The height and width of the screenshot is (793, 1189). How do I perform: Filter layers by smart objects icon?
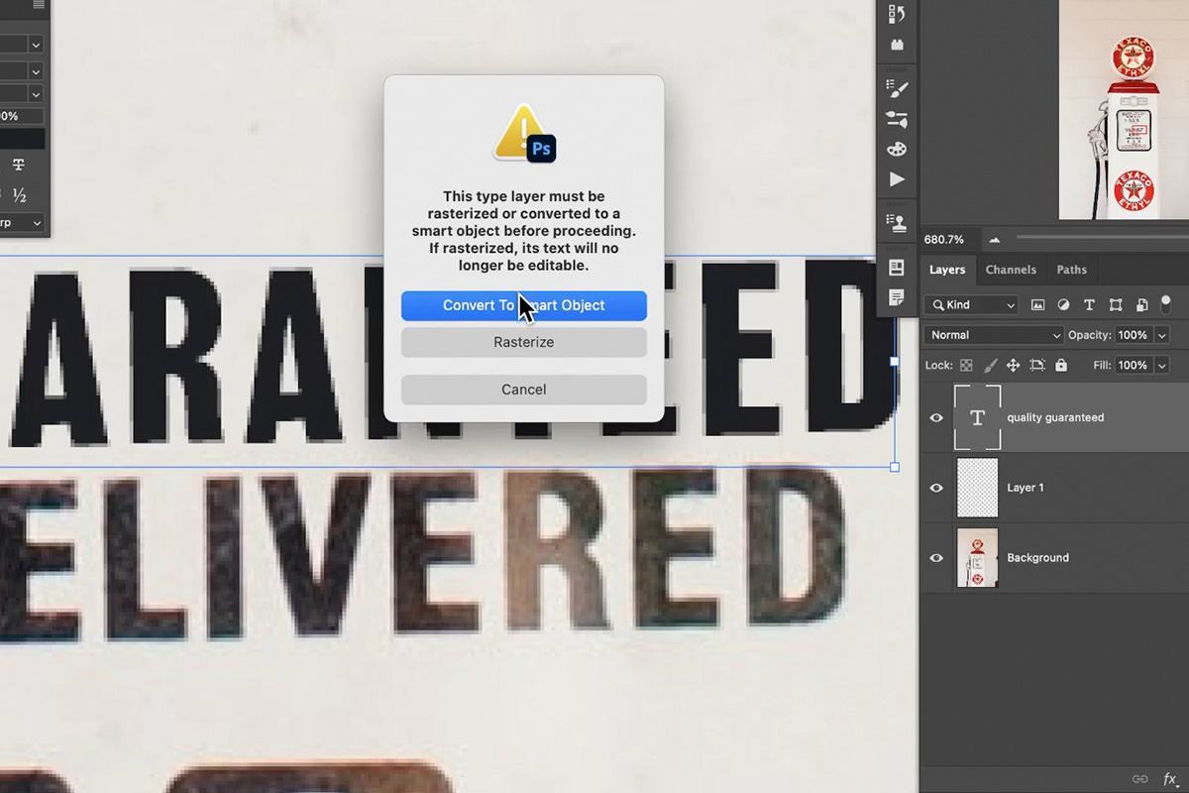[1141, 305]
